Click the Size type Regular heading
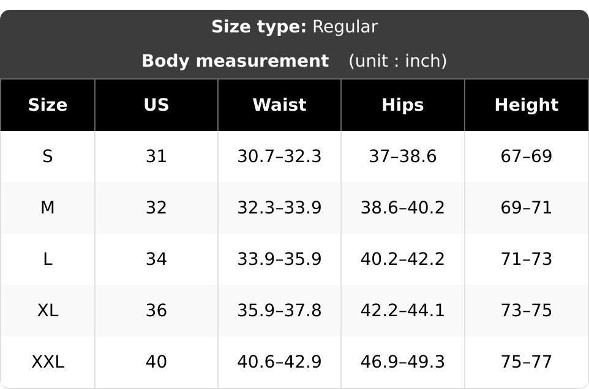Screen dimensions: 589x389 [294, 27]
